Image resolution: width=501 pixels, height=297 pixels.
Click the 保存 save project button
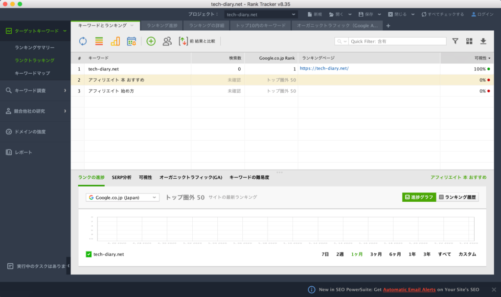pos(366,14)
